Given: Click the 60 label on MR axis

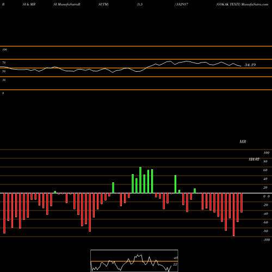Looking at the screenshot, I should [x=265, y=170].
